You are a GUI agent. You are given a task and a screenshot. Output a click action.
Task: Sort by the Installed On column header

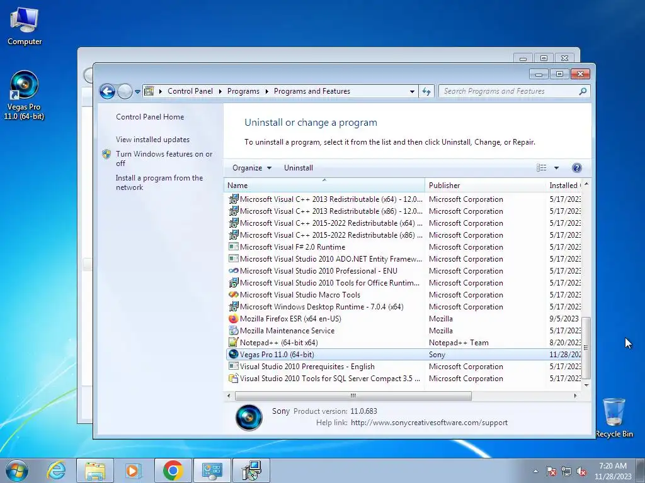pos(563,186)
